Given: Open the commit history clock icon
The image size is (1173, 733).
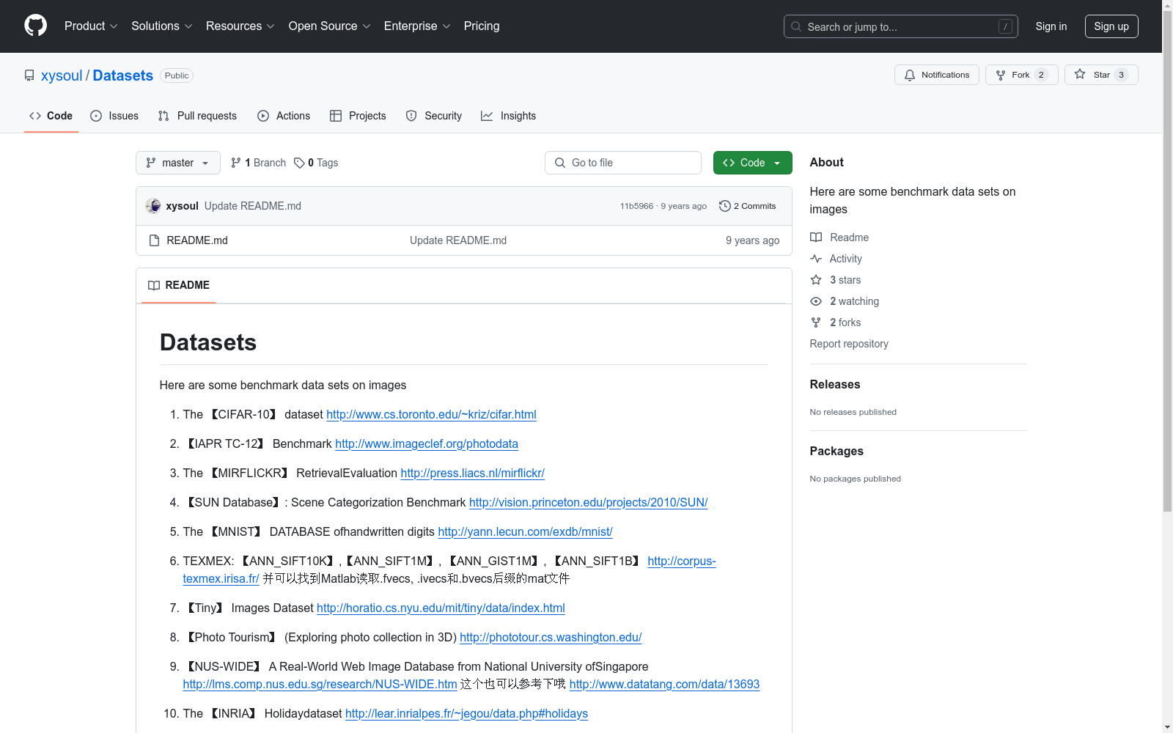Looking at the screenshot, I should [725, 206].
